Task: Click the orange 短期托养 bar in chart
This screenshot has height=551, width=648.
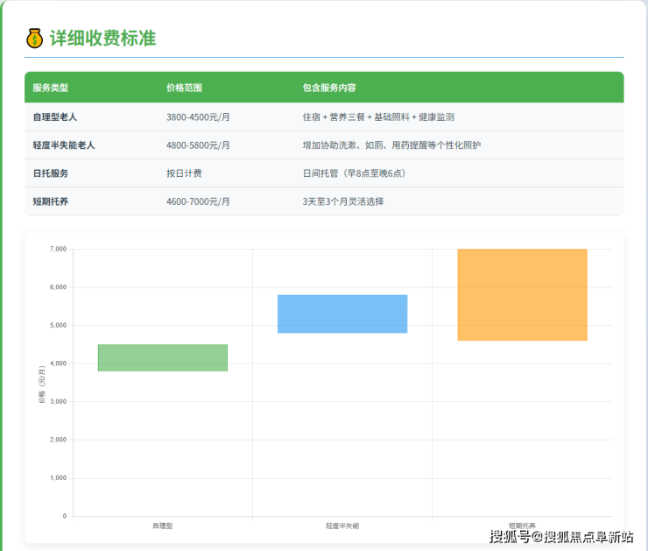Action: tap(522, 294)
